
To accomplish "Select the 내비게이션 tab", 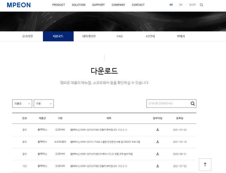I will coord(89,36).
